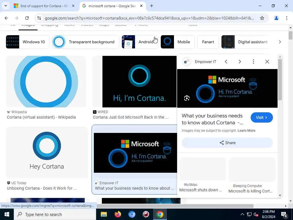Screen dimensions: 293x220
Task: Click the page vertical scrollbar thumb
Action: pos(290,35)
